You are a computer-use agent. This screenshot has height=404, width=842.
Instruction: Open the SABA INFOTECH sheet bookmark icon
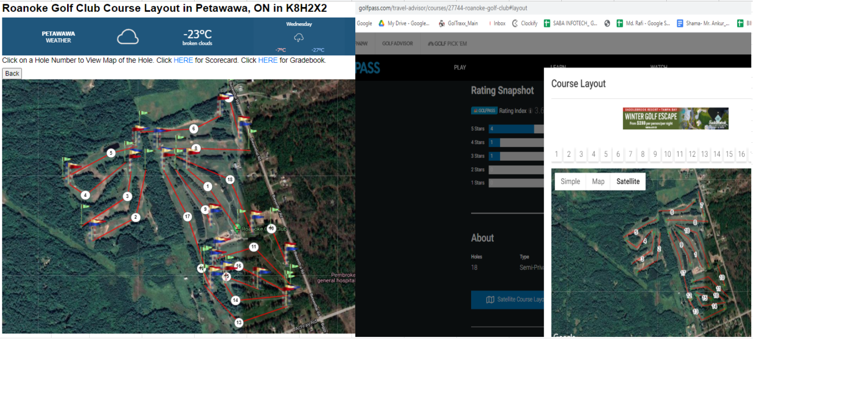click(547, 23)
